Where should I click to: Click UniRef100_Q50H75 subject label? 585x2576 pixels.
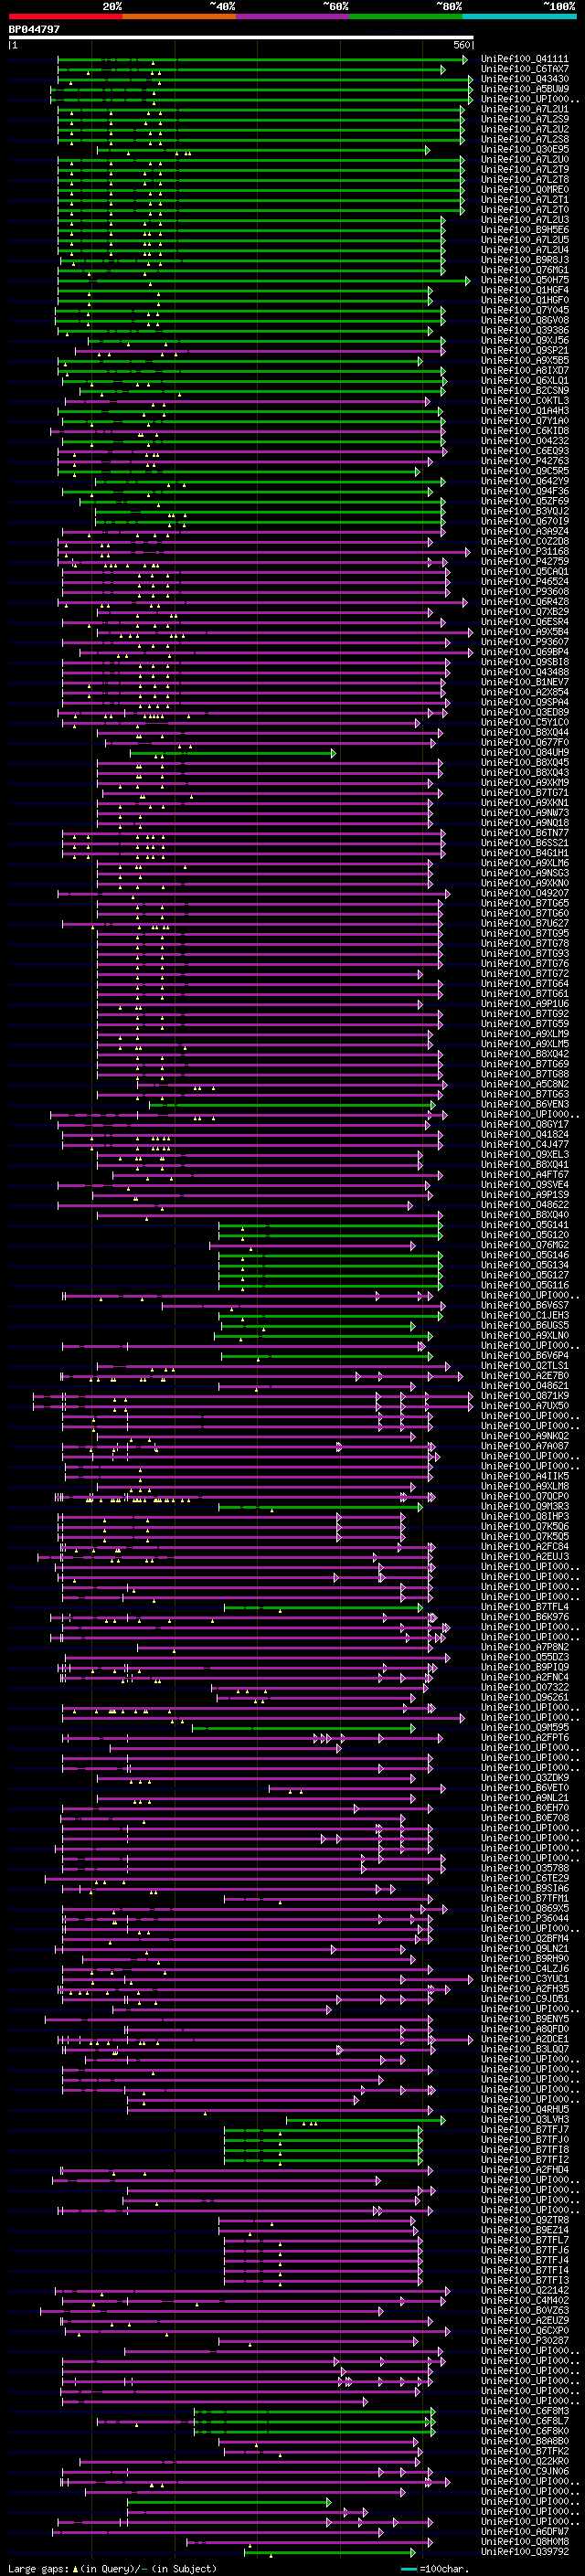[525, 280]
